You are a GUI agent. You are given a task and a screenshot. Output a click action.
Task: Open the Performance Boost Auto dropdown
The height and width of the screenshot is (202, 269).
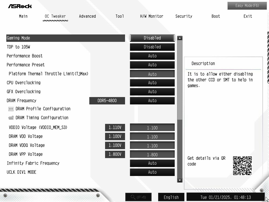click(152, 56)
